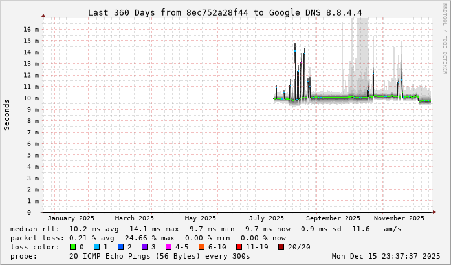This screenshot has height=265, width=451.
Task: Select the 'January 2025' x-axis label
Action: point(71,218)
